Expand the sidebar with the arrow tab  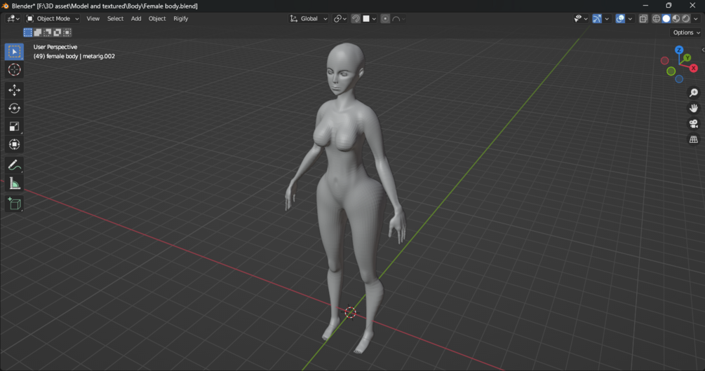click(x=703, y=50)
